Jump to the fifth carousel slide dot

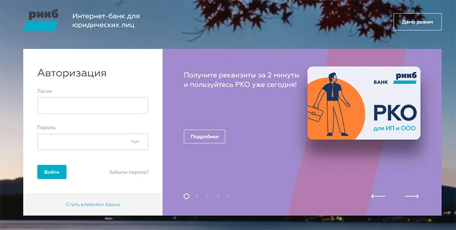(229, 196)
